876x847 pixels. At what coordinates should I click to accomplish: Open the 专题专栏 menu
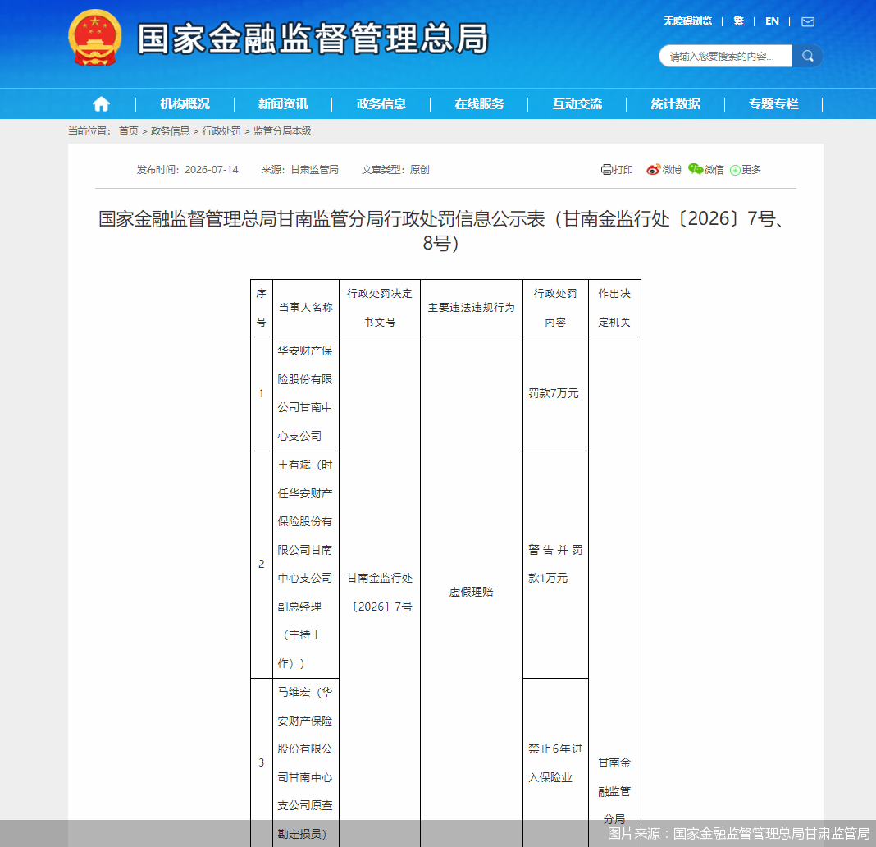[773, 104]
